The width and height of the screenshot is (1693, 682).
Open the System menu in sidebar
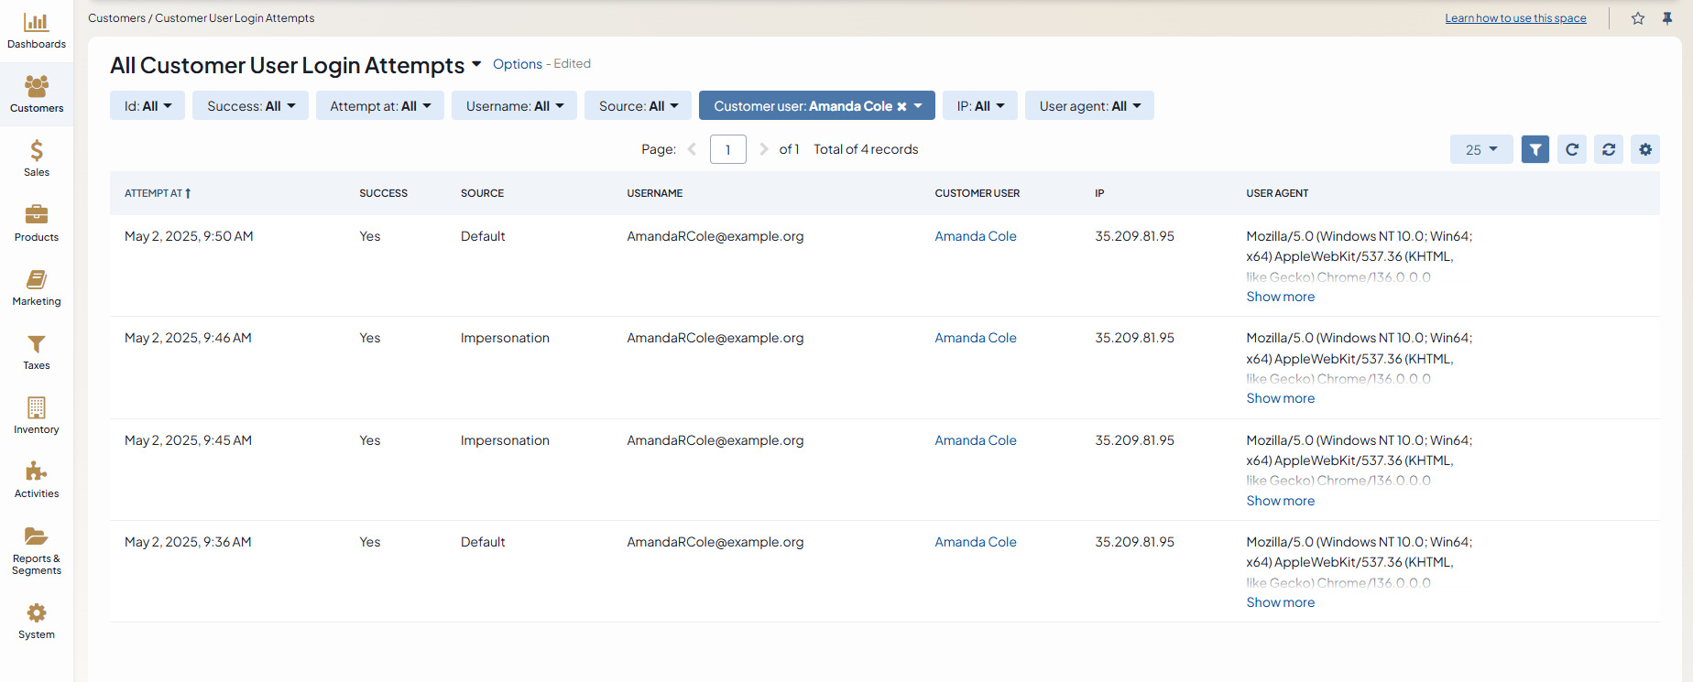coord(37,621)
